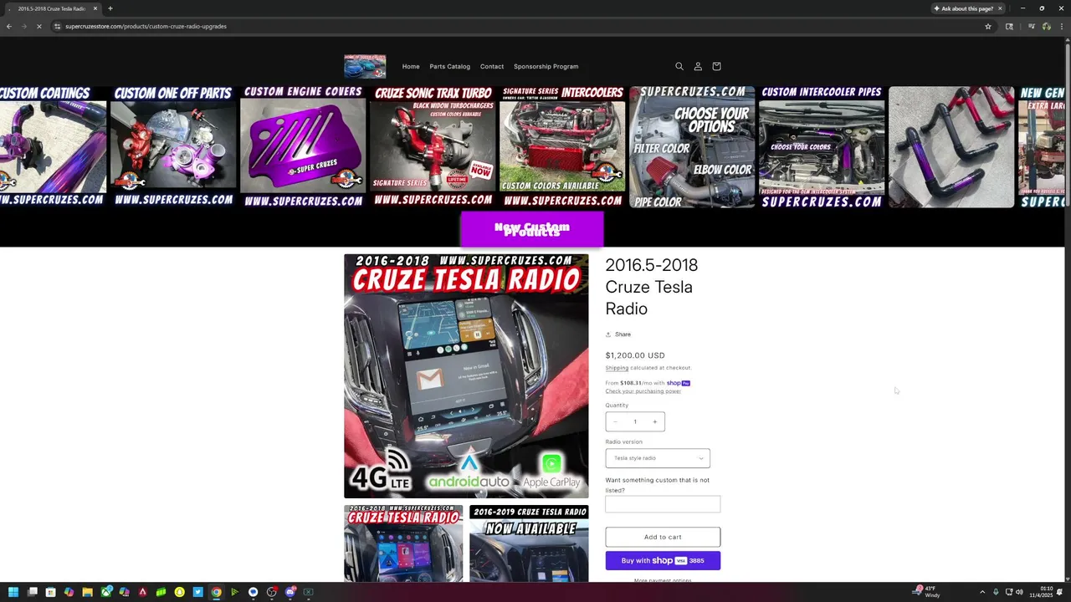Open Discord icon on taskbar
The image size is (1071, 602).
[290, 592]
